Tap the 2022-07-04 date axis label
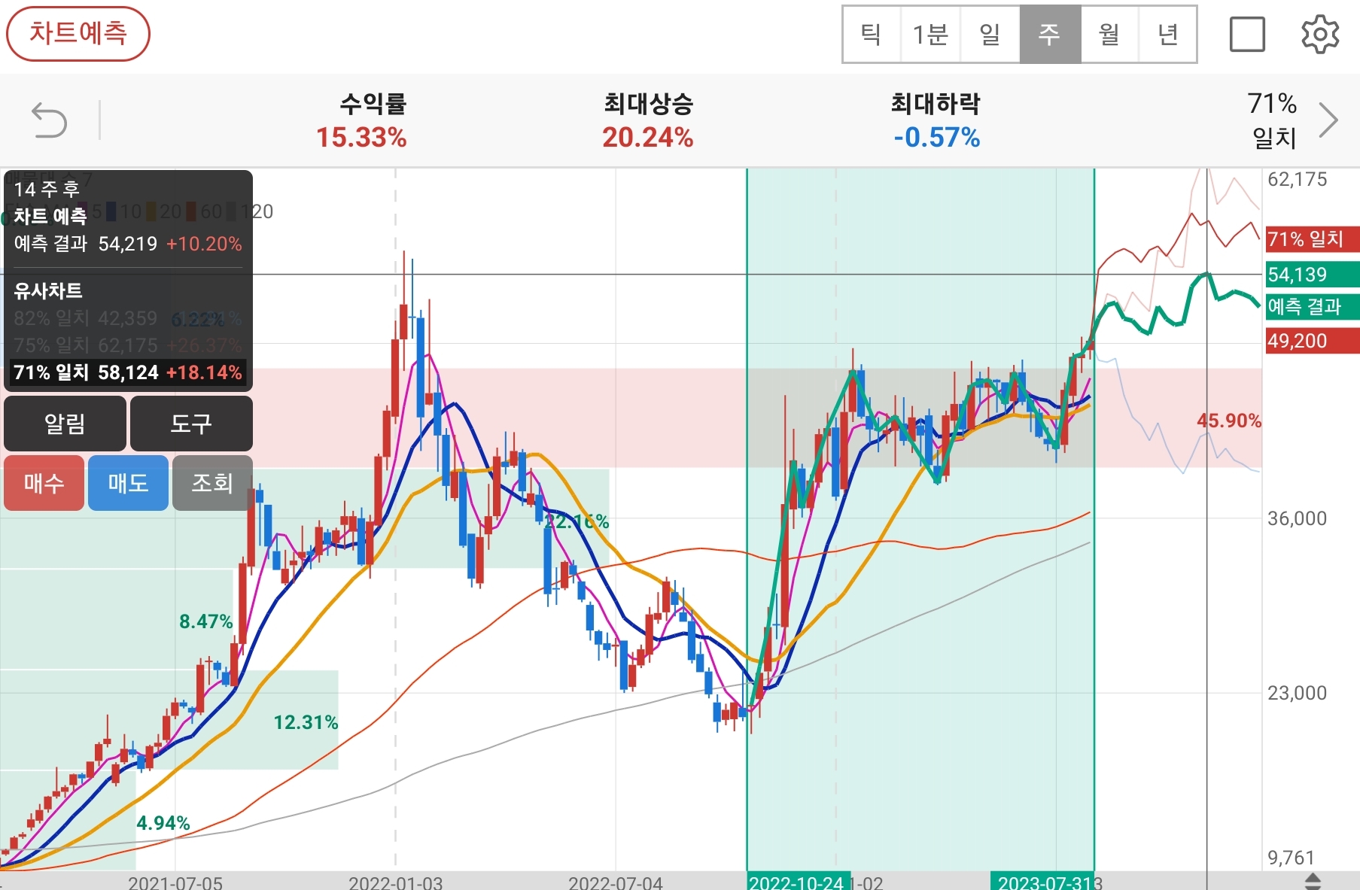This screenshot has height=890, width=1360. 616,882
